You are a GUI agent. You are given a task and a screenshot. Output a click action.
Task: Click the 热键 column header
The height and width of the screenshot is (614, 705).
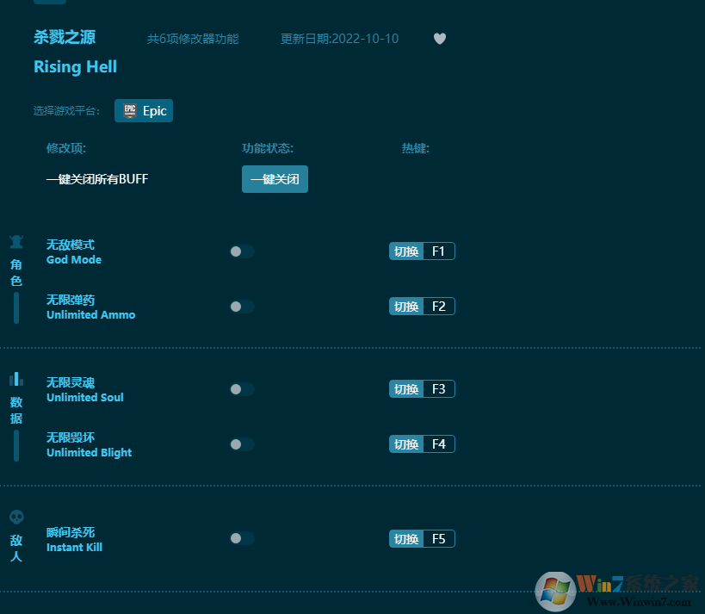pyautogui.click(x=416, y=148)
